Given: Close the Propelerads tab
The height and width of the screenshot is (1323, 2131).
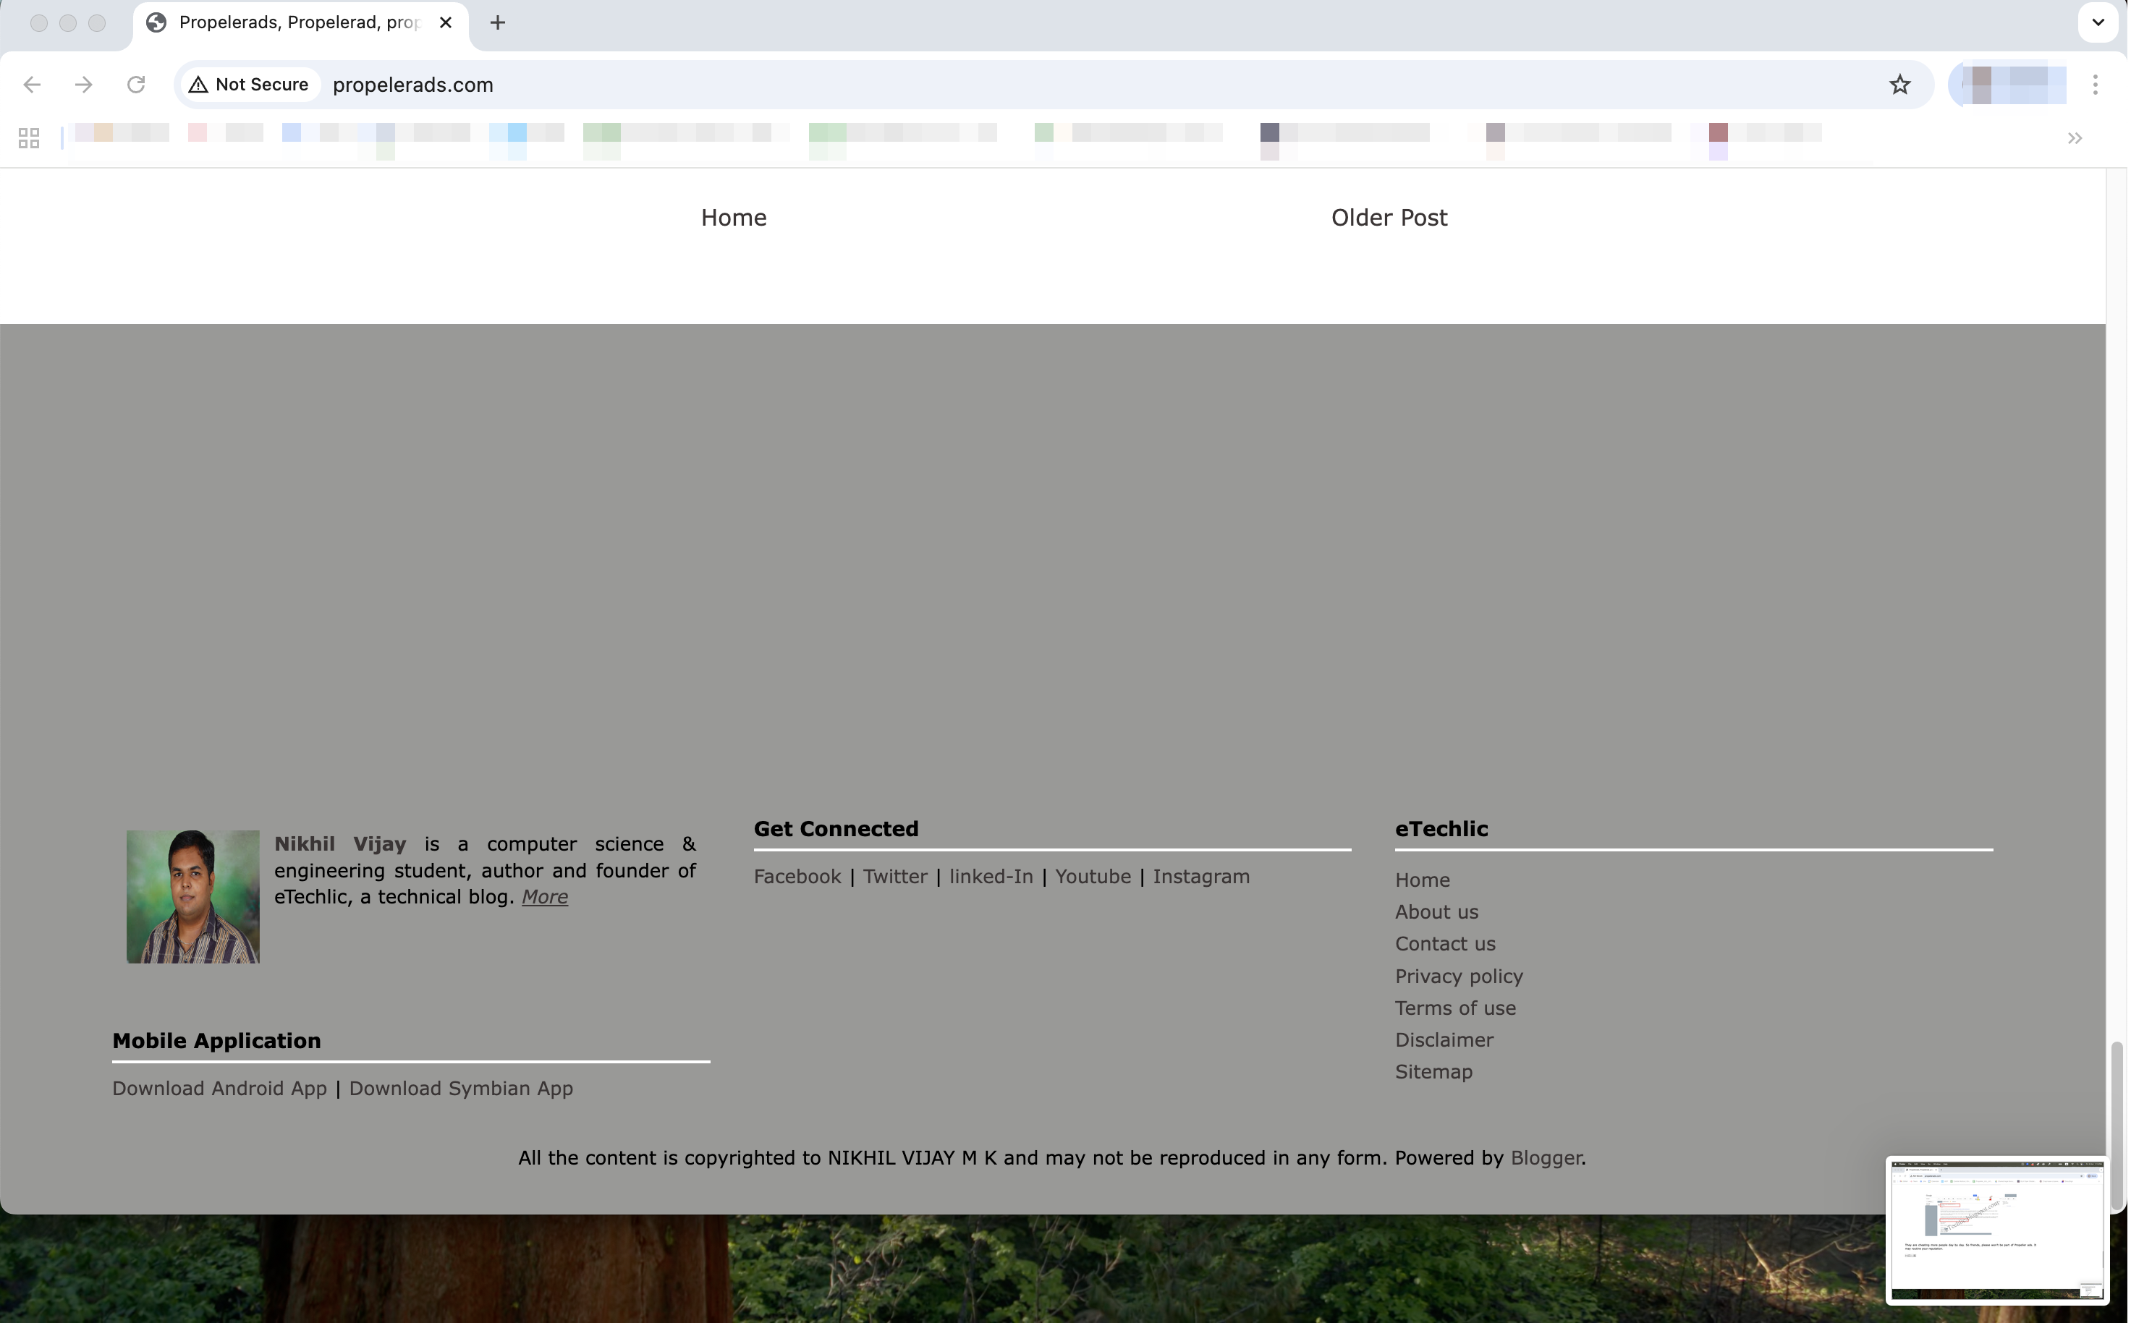Looking at the screenshot, I should 446,22.
